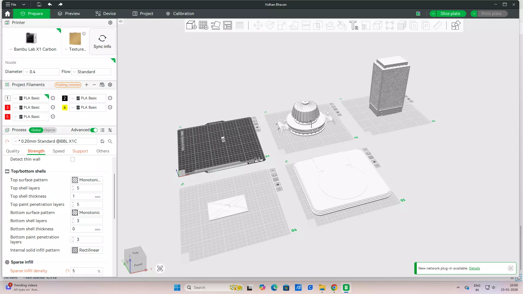Open Details link in network plug-in notice
The image size is (523, 294).
pos(474,268)
